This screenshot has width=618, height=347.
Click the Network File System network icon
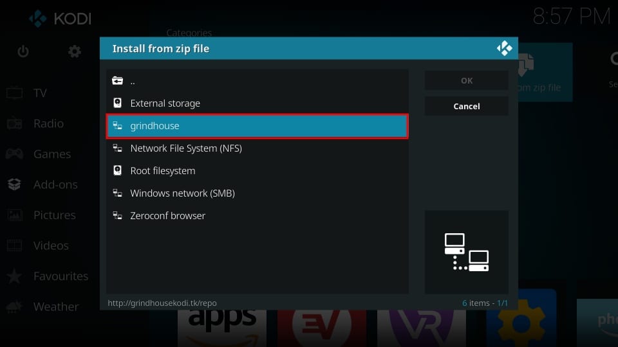point(117,148)
